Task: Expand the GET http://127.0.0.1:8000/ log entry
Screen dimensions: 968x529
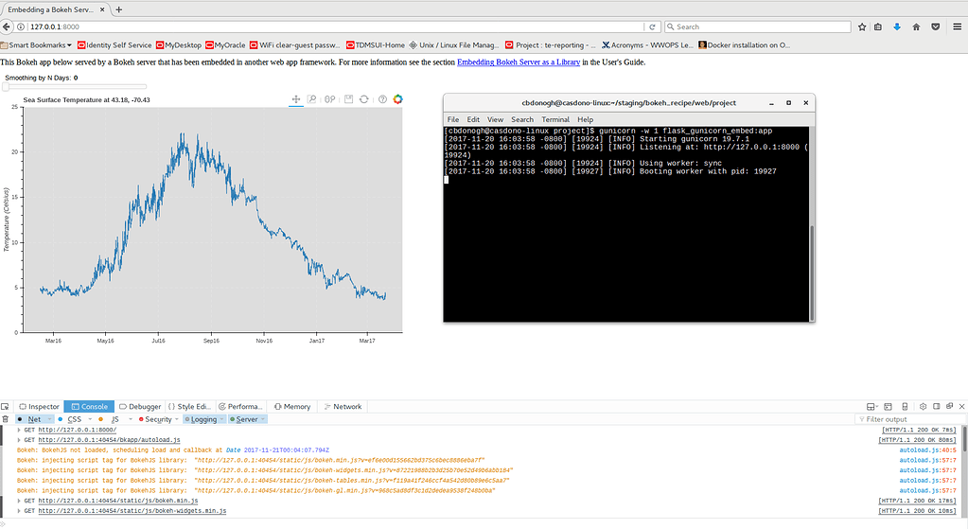Action: tap(19, 430)
